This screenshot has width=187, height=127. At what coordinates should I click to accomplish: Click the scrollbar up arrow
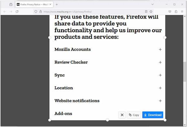click(x=185, y=17)
